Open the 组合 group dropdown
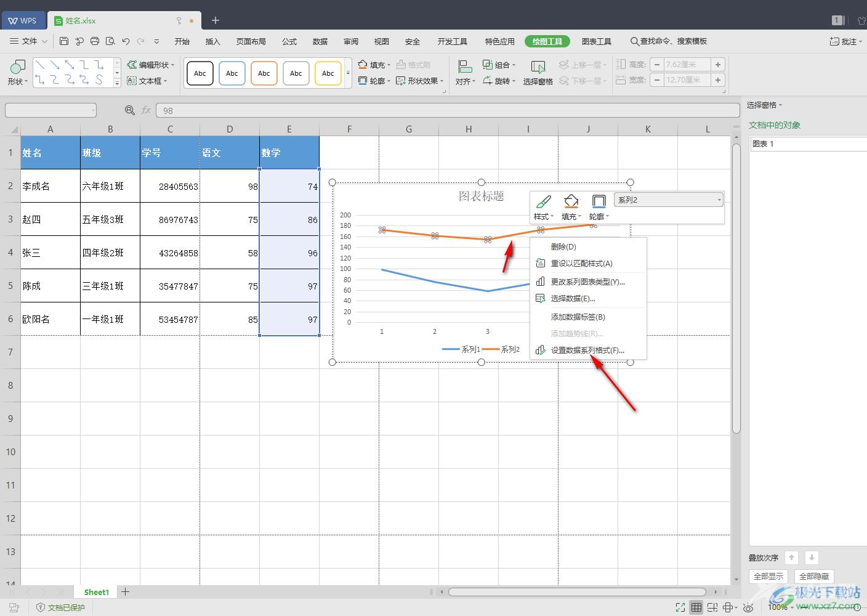Screen dimensions: 867x616 click(499, 65)
